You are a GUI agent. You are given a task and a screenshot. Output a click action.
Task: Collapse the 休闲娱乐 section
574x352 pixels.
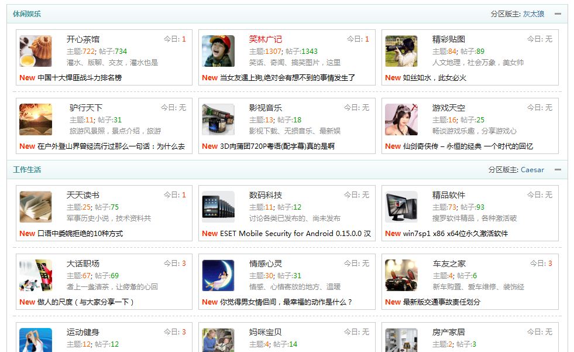558,14
